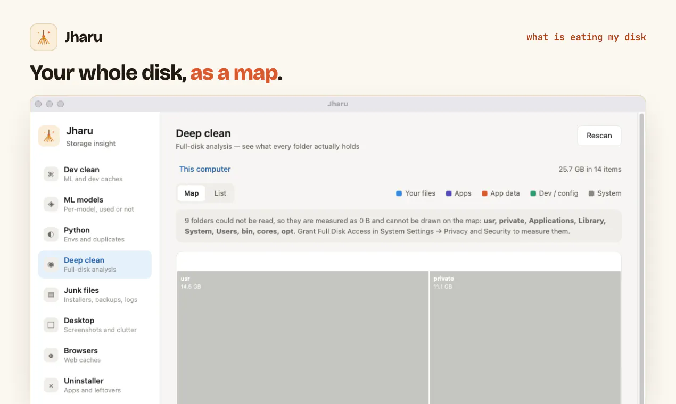Viewport: 676px width, 404px height.
Task: Click 'Web caches' text
Action: click(83, 360)
